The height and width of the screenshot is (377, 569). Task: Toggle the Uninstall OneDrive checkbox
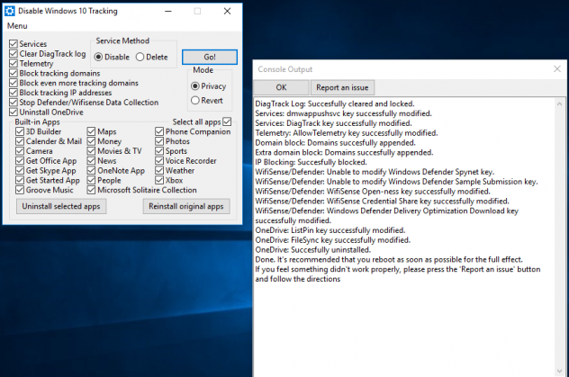(13, 112)
